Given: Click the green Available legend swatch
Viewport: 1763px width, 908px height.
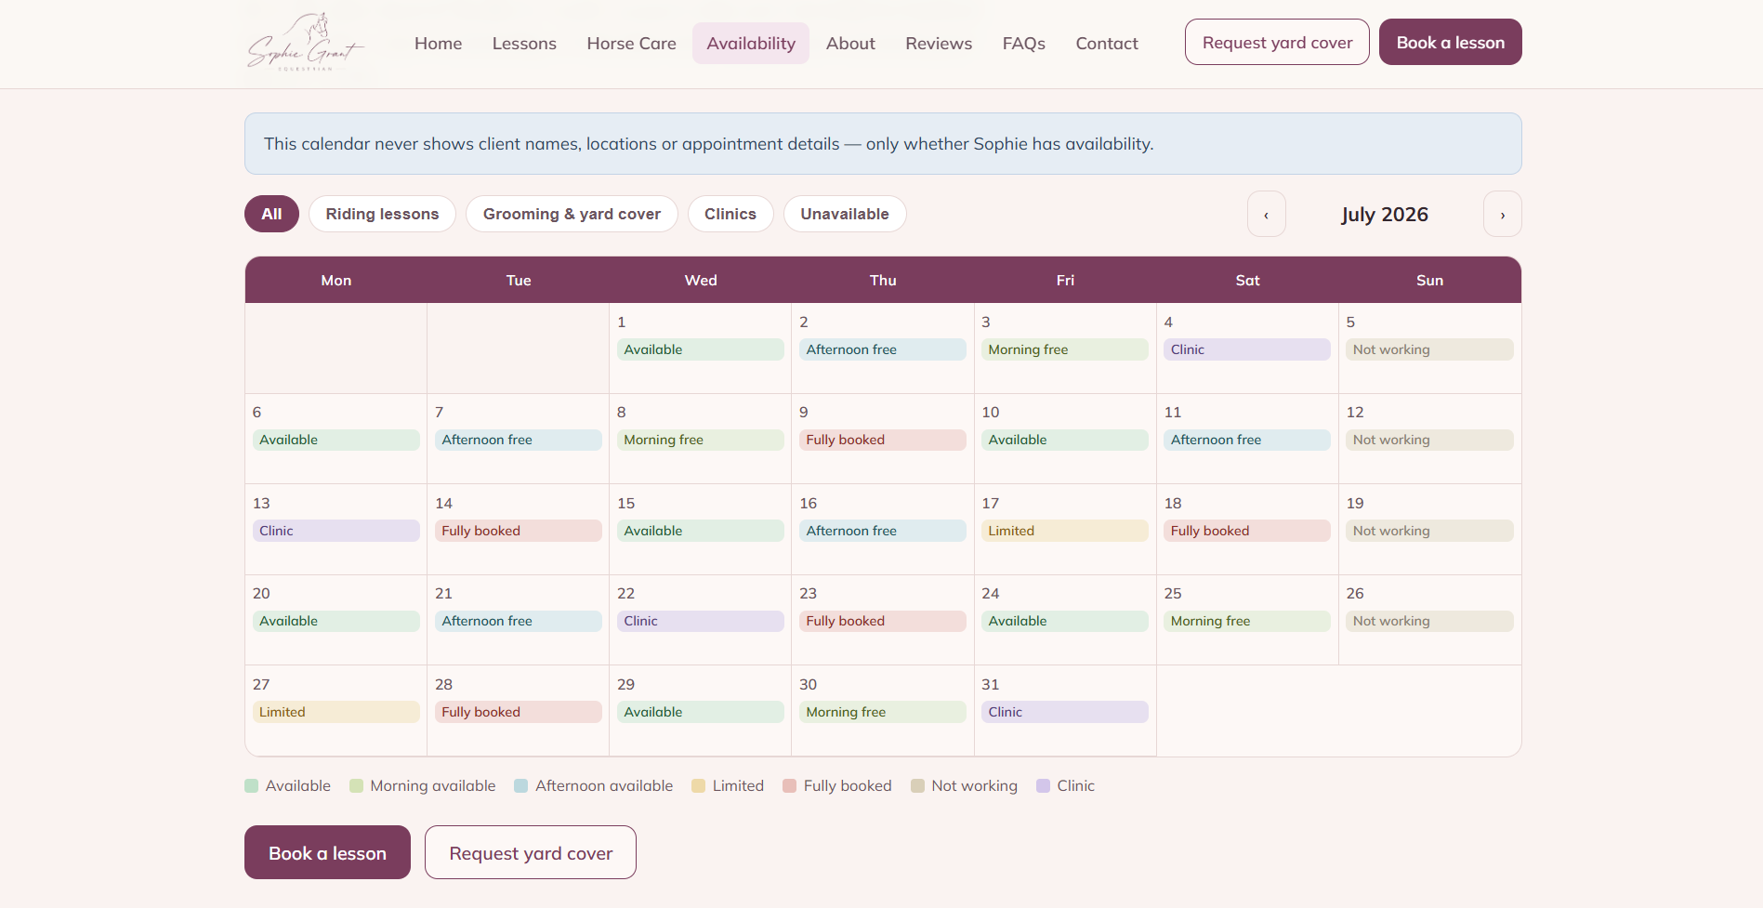Looking at the screenshot, I should point(251,786).
